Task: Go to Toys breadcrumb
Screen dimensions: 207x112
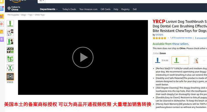Action: tap(30, 15)
